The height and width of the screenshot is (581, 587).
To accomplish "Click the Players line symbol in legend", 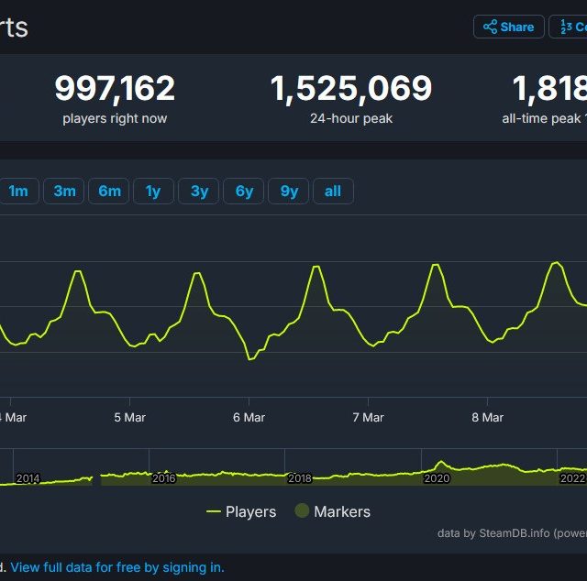I will click(x=214, y=511).
